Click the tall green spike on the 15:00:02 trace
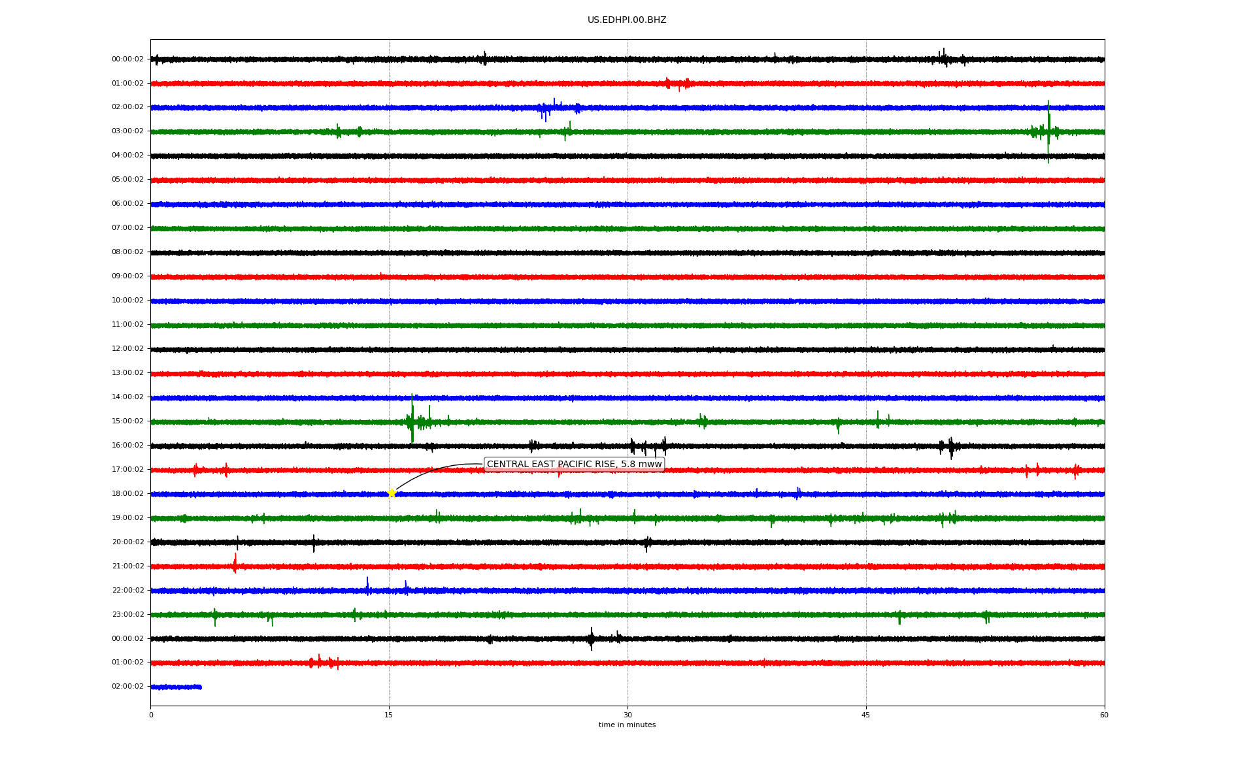Screen dimensions: 1255x784 [x=412, y=418]
